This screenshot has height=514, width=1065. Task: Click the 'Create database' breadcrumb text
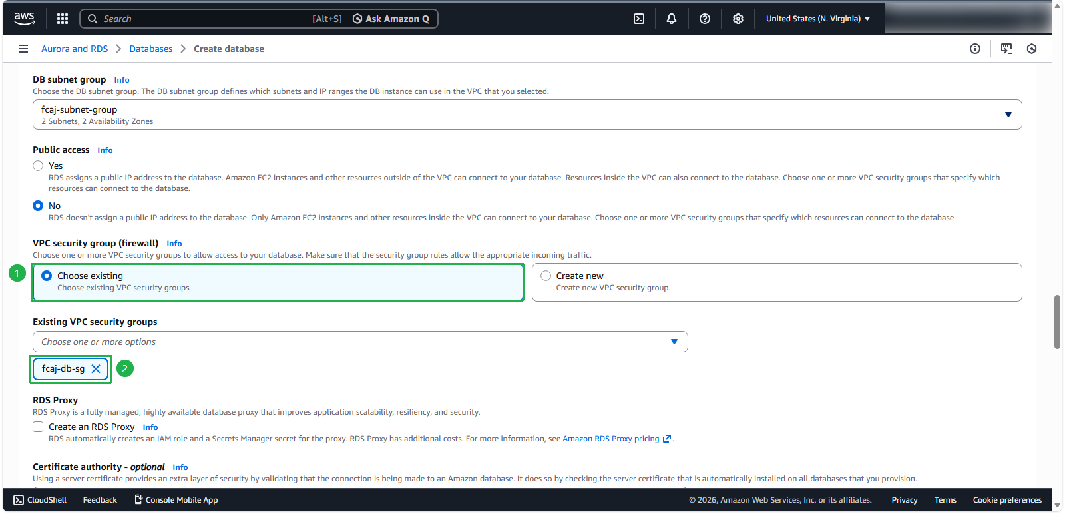(x=229, y=49)
